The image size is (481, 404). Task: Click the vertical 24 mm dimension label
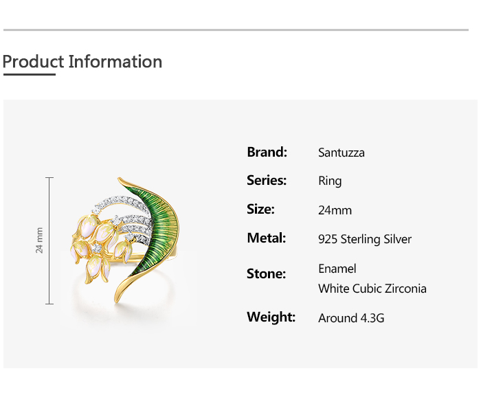40,240
